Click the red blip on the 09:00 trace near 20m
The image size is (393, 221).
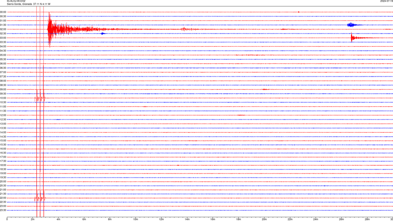265,90
